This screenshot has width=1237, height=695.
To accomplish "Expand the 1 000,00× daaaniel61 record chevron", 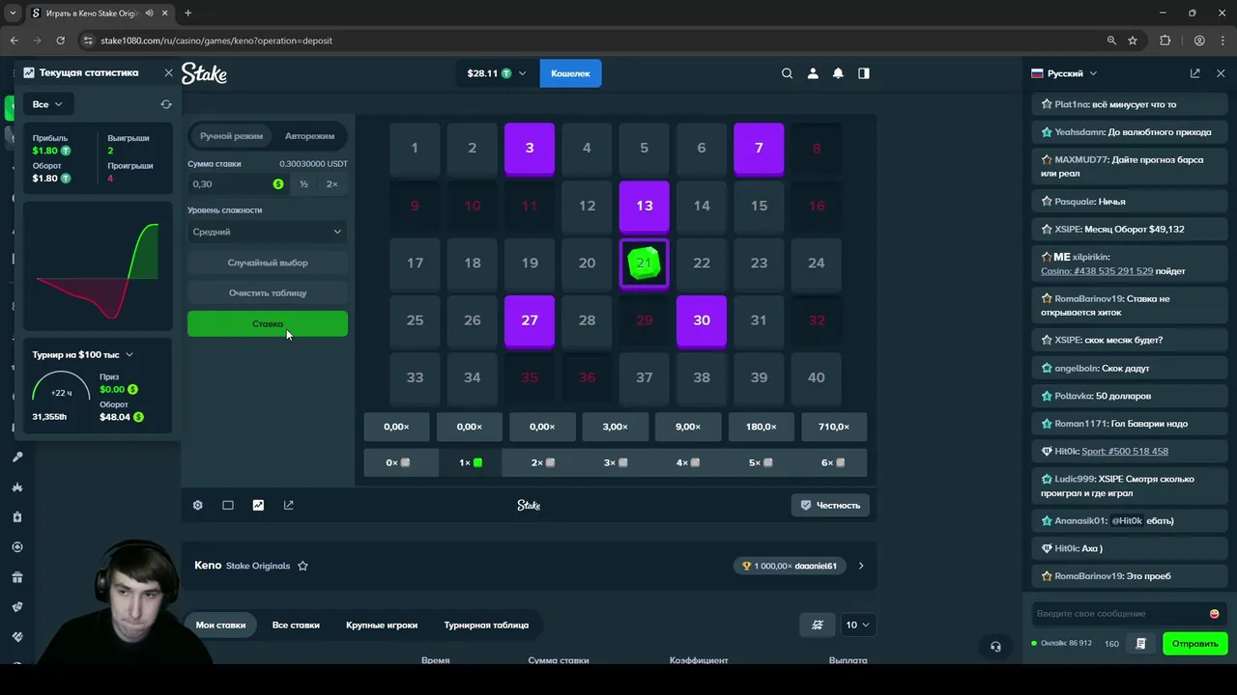I will 861,566.
